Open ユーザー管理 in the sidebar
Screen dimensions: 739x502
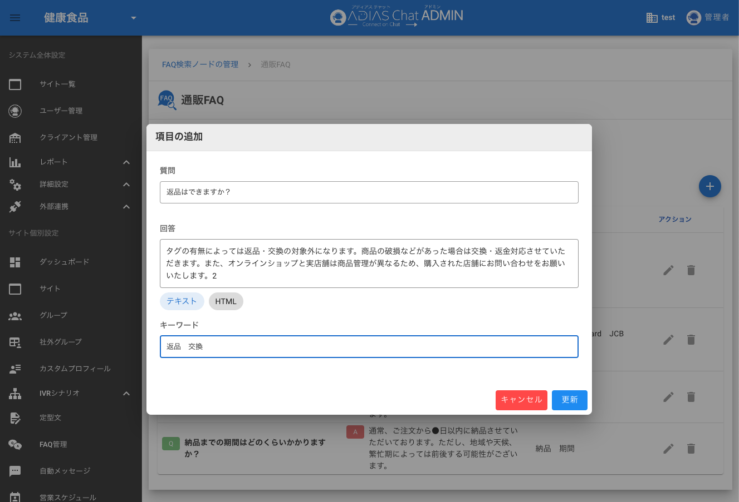coord(61,111)
